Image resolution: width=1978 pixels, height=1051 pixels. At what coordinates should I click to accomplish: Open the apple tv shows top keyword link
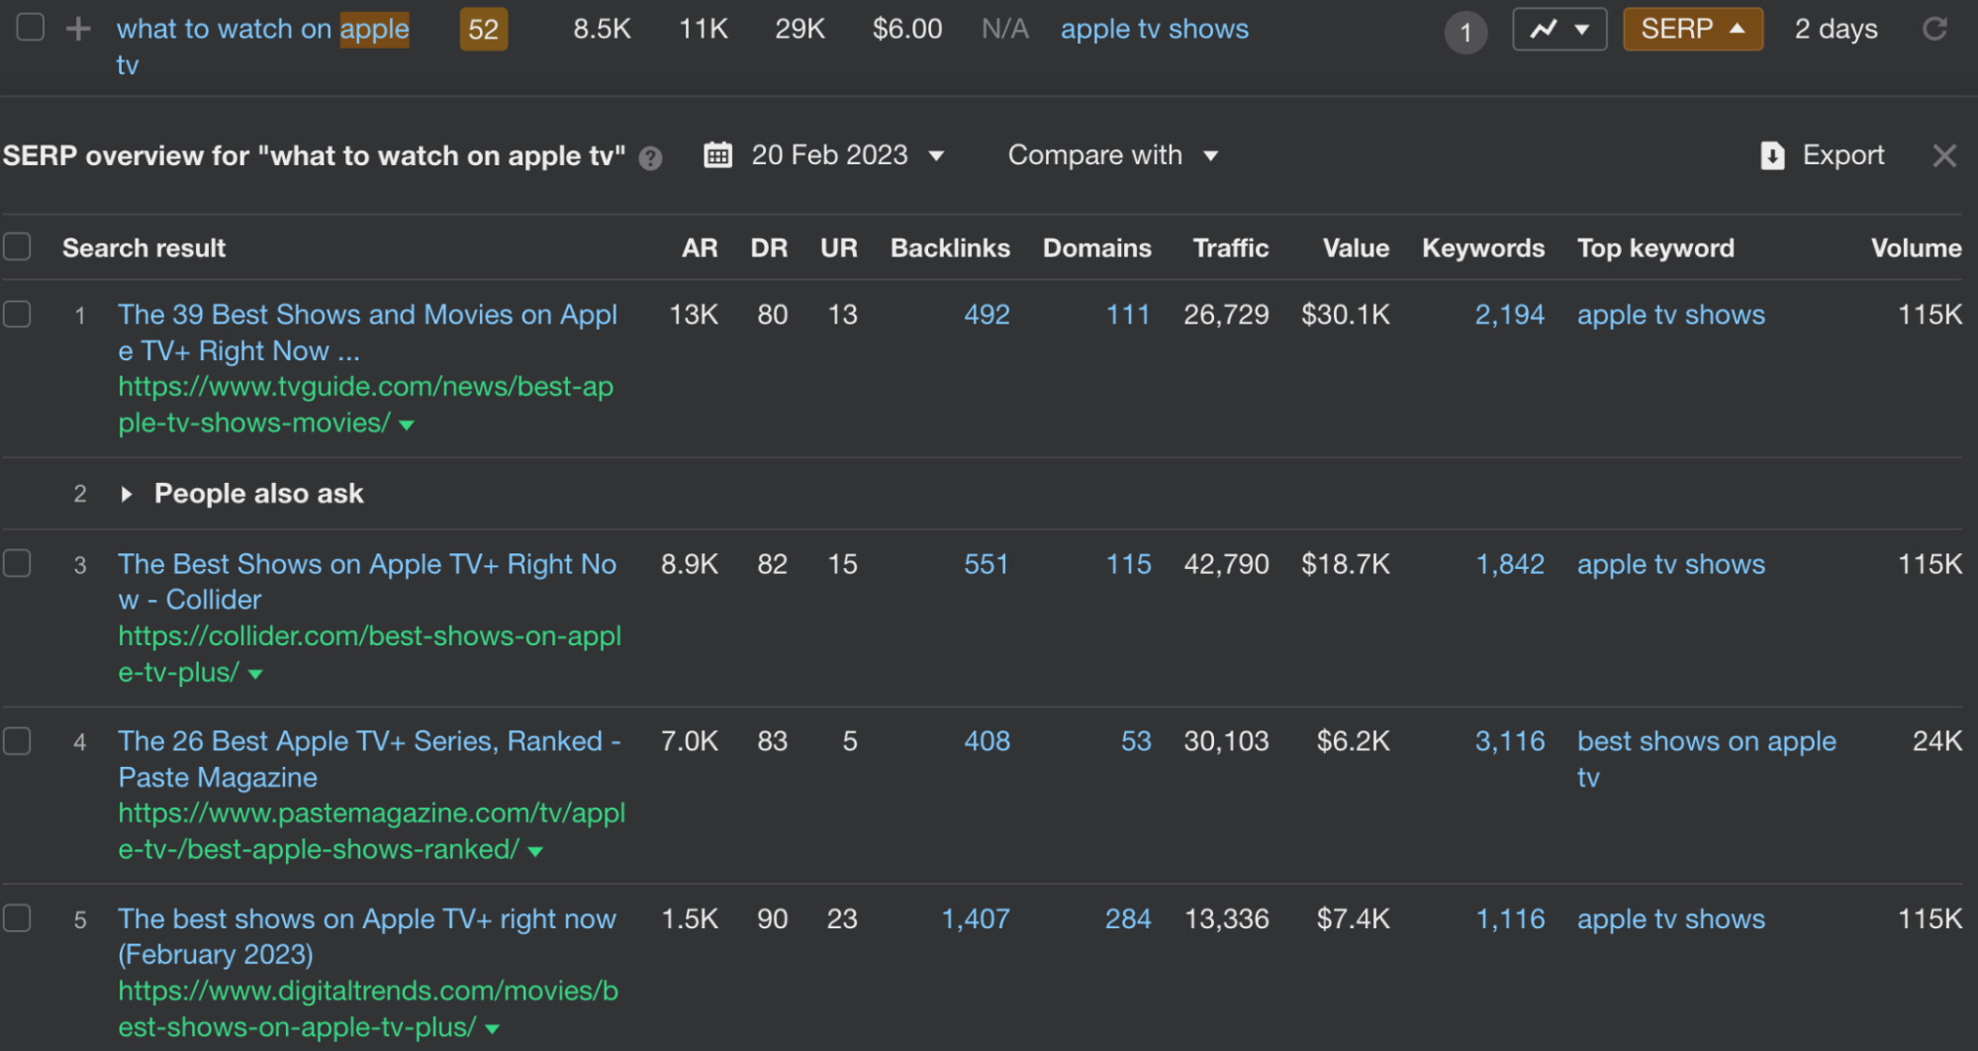pyautogui.click(x=1670, y=315)
